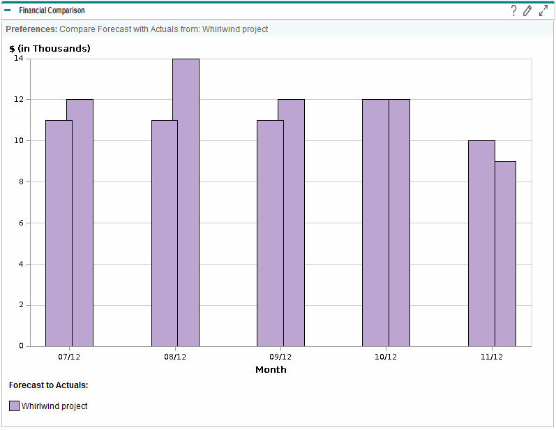
Task: Select the tallest 08/12 bar at 14
Action: click(186, 202)
